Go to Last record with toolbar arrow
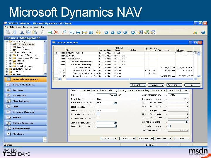This screenshot has width=211, height=158. [125, 32]
